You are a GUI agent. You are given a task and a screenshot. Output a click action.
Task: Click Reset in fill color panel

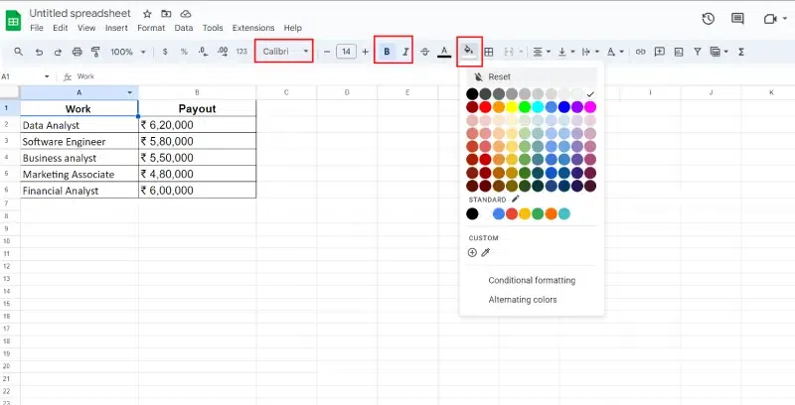[x=532, y=77]
